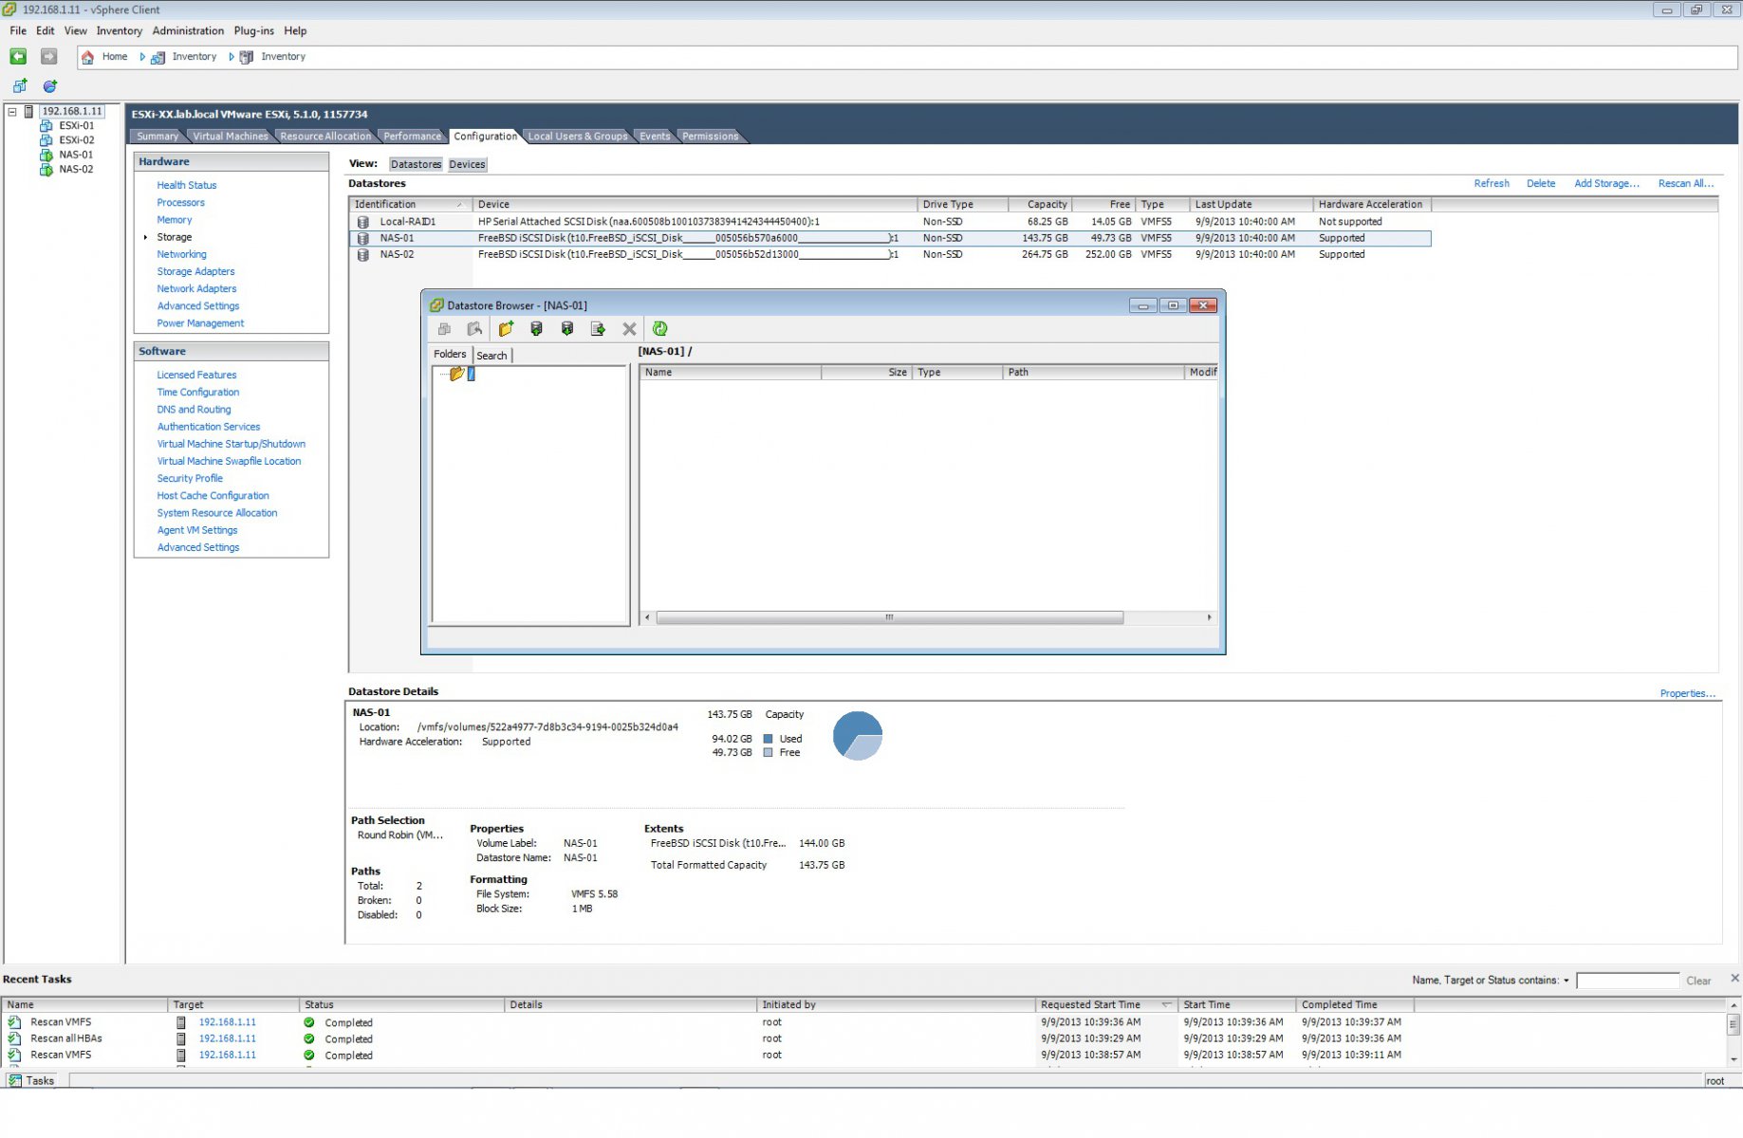Image resolution: width=1743 pixels, height=1138 pixels.
Task: Click VM icon beside ESXi-01 in tree
Action: click(x=46, y=125)
